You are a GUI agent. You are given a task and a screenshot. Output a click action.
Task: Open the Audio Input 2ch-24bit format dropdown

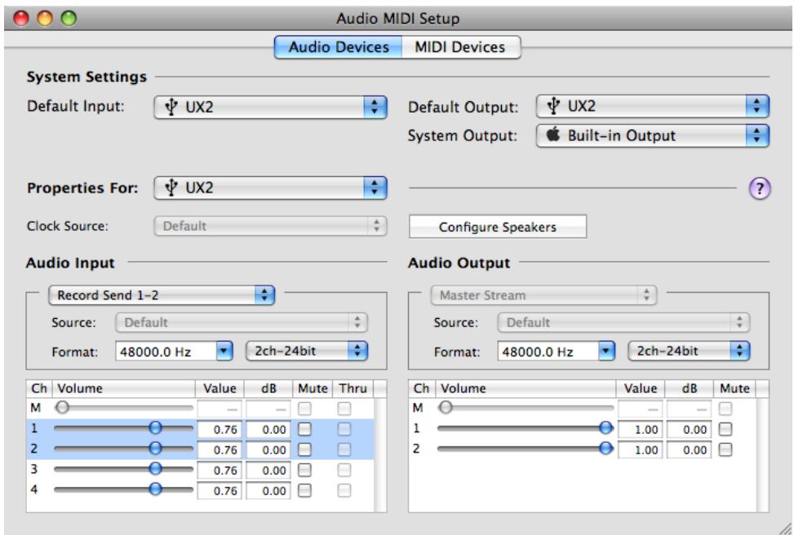pyautogui.click(x=307, y=351)
